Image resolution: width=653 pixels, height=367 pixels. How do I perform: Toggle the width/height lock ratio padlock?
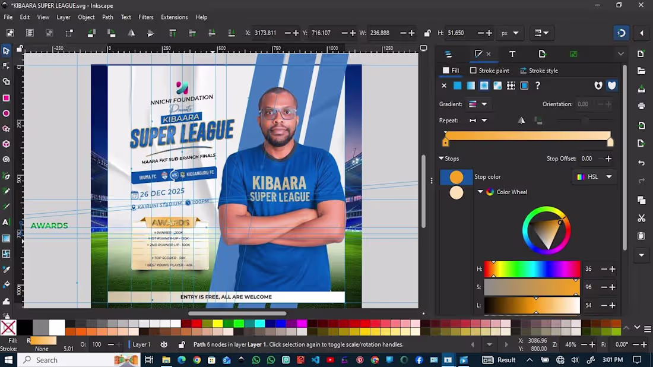[x=427, y=33]
